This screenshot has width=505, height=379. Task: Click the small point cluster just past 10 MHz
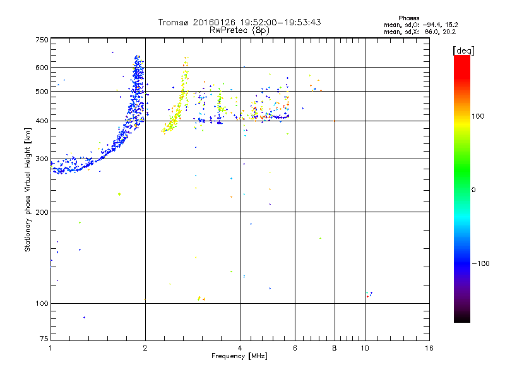coord(369,294)
